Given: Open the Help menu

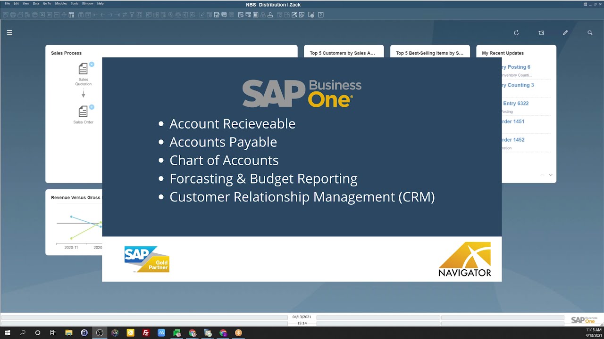Looking at the screenshot, I should click(100, 3).
